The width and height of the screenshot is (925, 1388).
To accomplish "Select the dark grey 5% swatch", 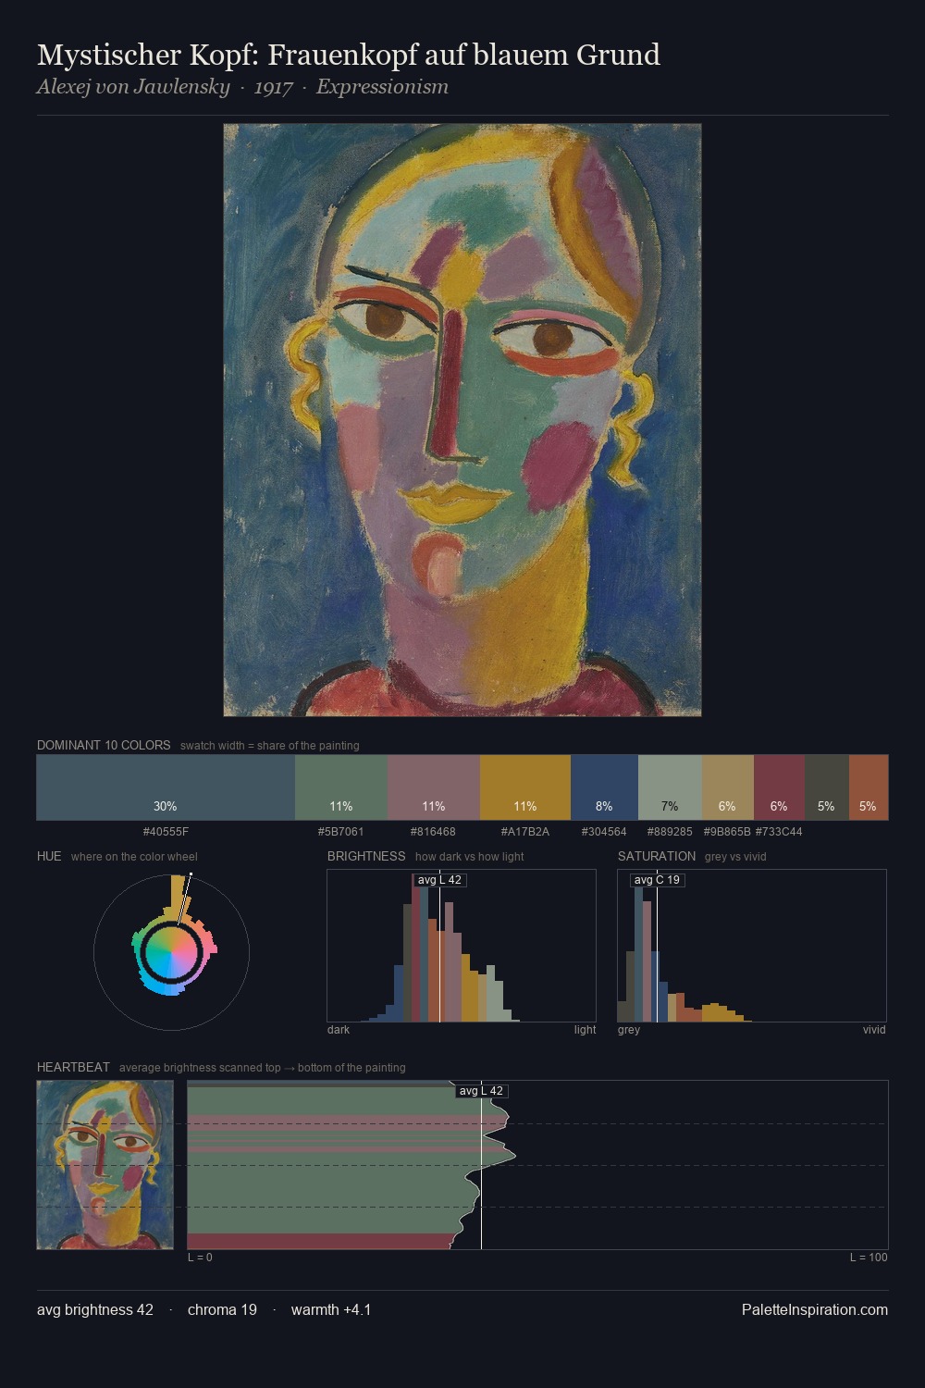I will (827, 787).
